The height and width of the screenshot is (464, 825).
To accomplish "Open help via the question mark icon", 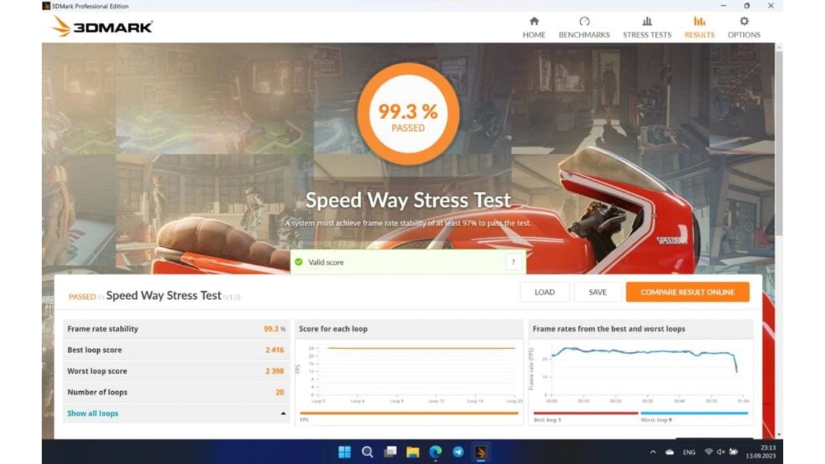I will click(x=512, y=262).
